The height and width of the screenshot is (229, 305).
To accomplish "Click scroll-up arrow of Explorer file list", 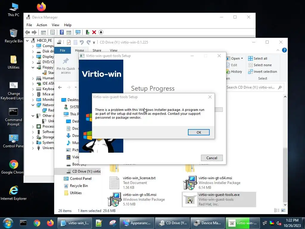I will [285, 97].
